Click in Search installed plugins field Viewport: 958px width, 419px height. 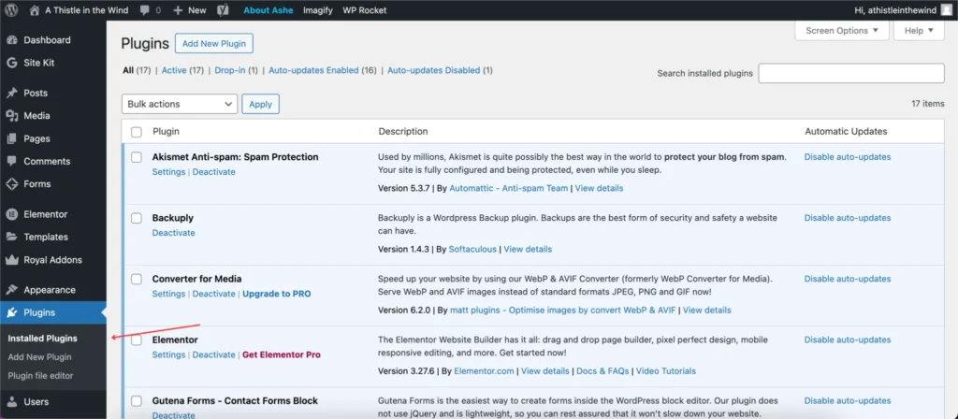[x=851, y=73]
